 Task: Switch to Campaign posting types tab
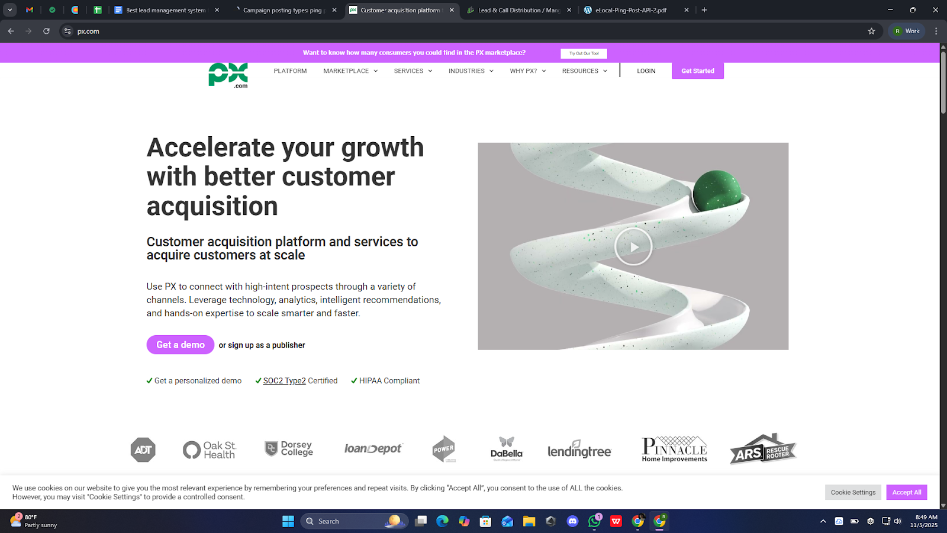[284, 10]
